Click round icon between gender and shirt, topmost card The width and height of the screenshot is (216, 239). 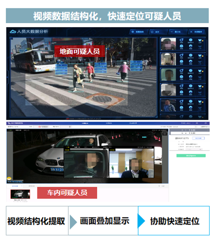point(190,40)
